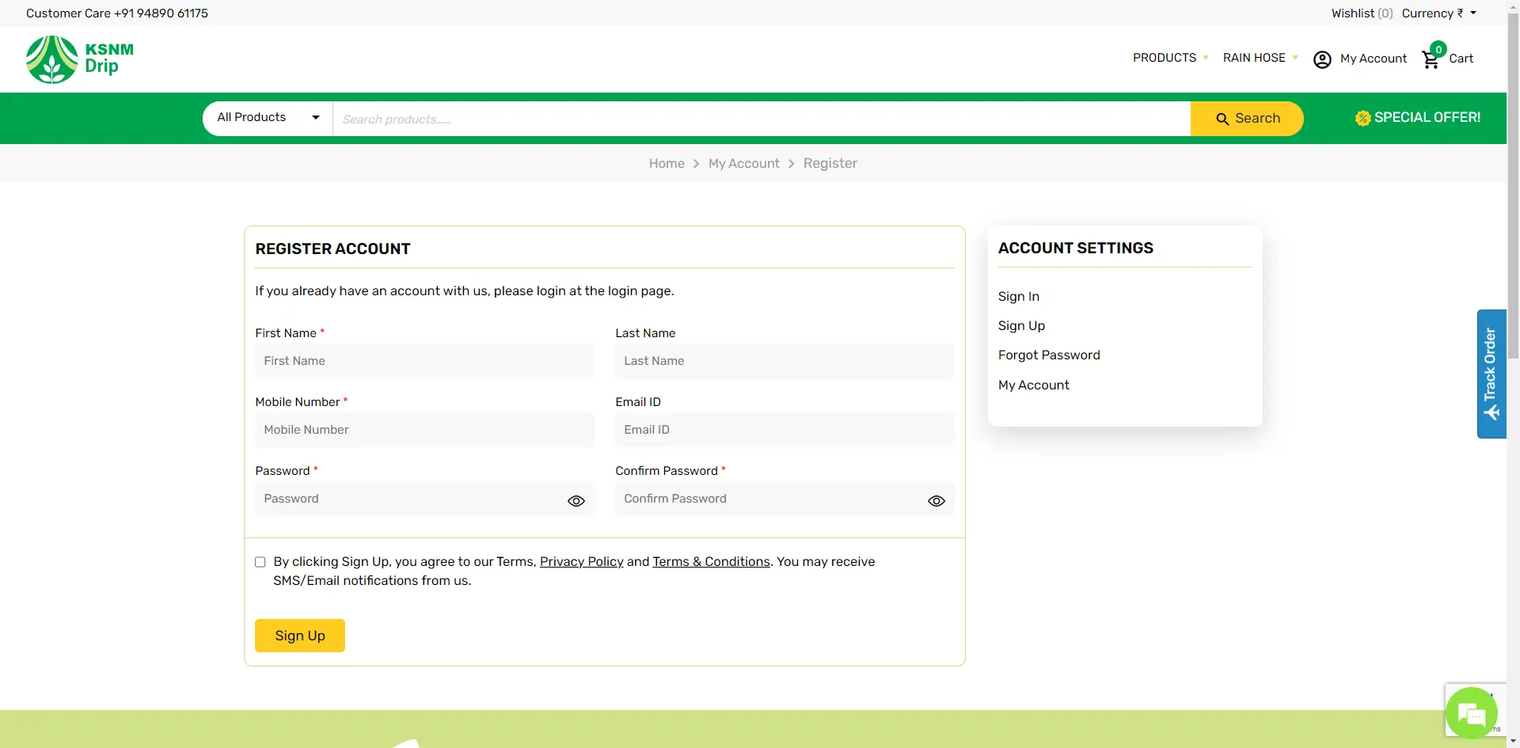Open the Wishlist (0) link

tap(1362, 13)
